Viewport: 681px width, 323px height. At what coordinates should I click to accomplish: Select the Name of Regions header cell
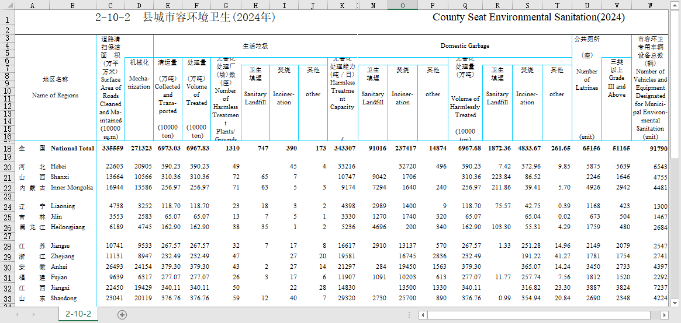click(55, 87)
